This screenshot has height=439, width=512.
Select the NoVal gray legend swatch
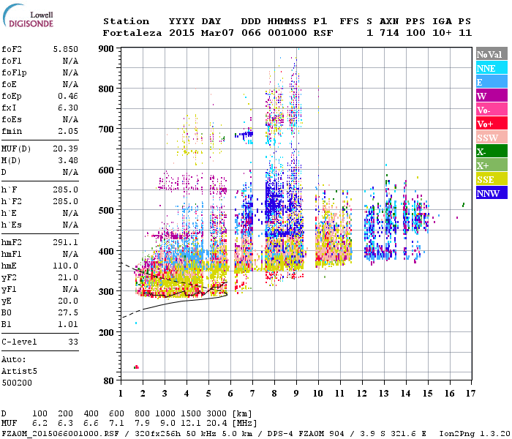(491, 54)
